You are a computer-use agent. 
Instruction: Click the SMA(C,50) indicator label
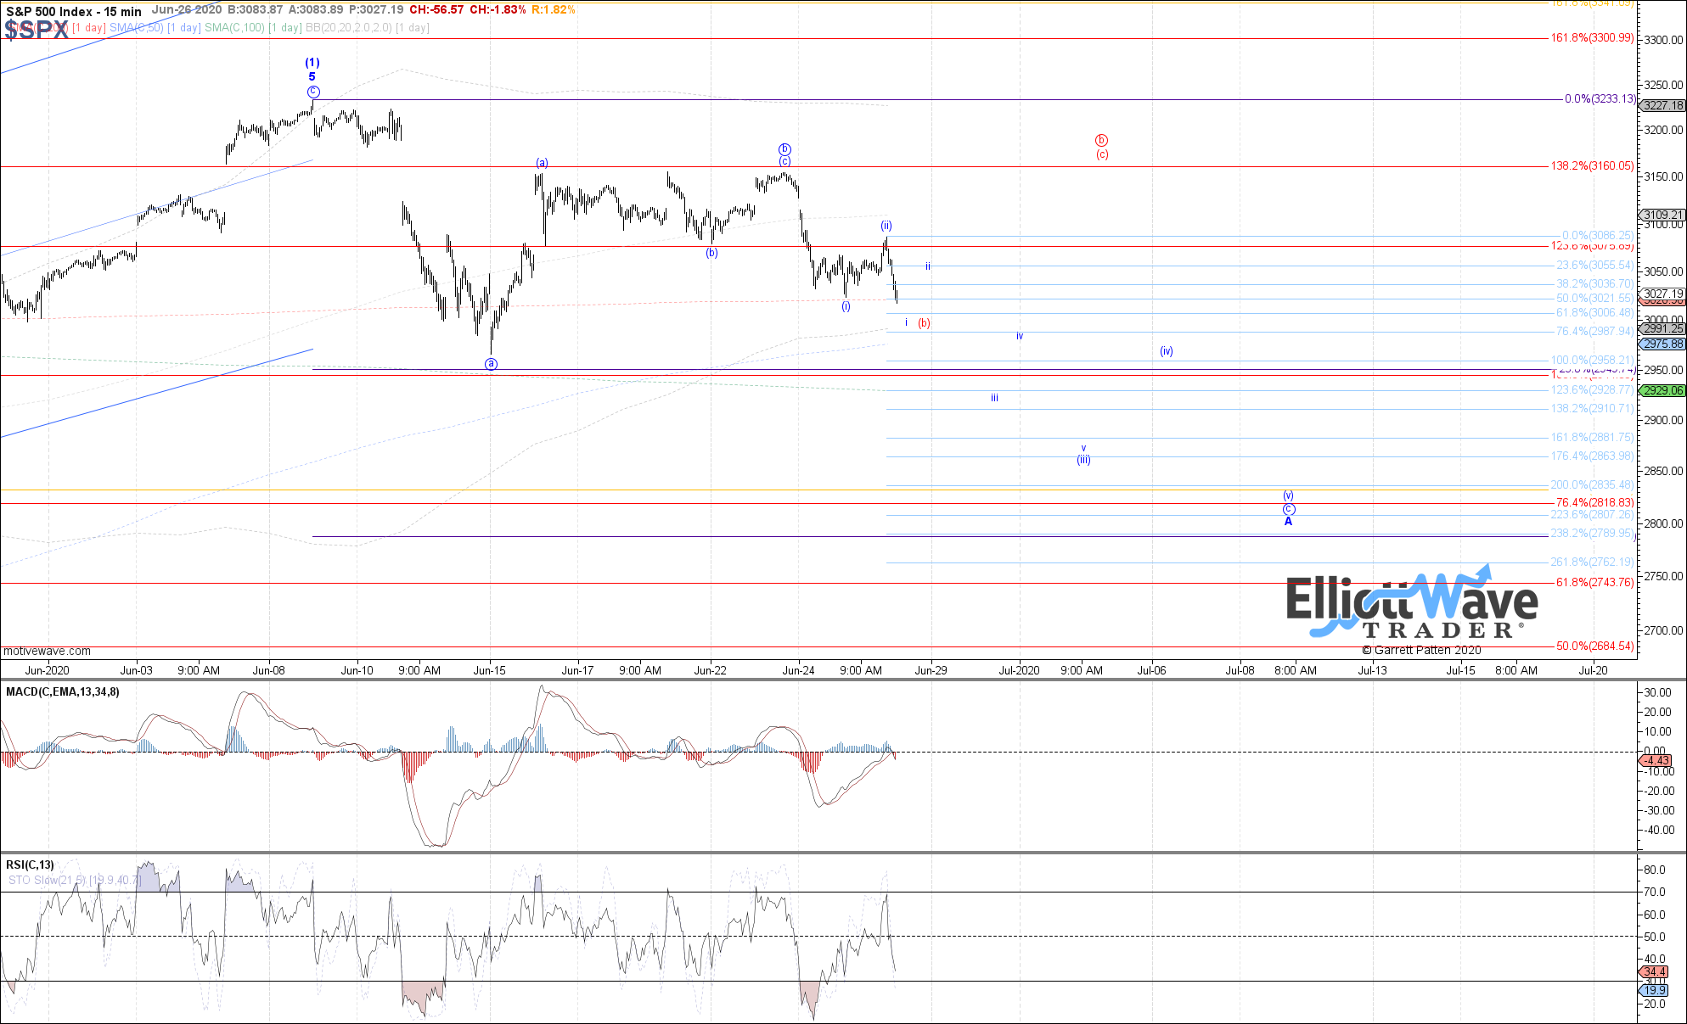point(136,28)
